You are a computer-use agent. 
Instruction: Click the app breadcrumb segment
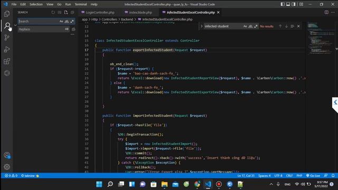pyautogui.click(x=84, y=20)
